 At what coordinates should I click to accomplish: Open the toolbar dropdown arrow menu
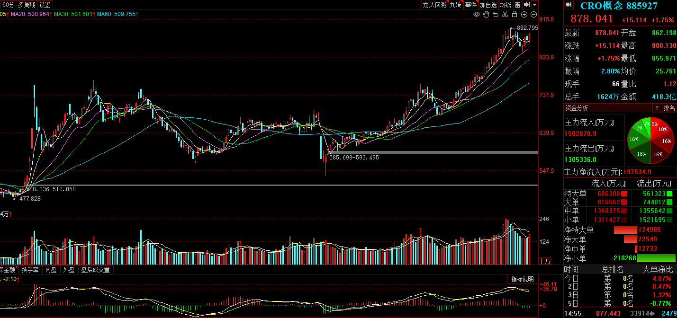[535, 5]
